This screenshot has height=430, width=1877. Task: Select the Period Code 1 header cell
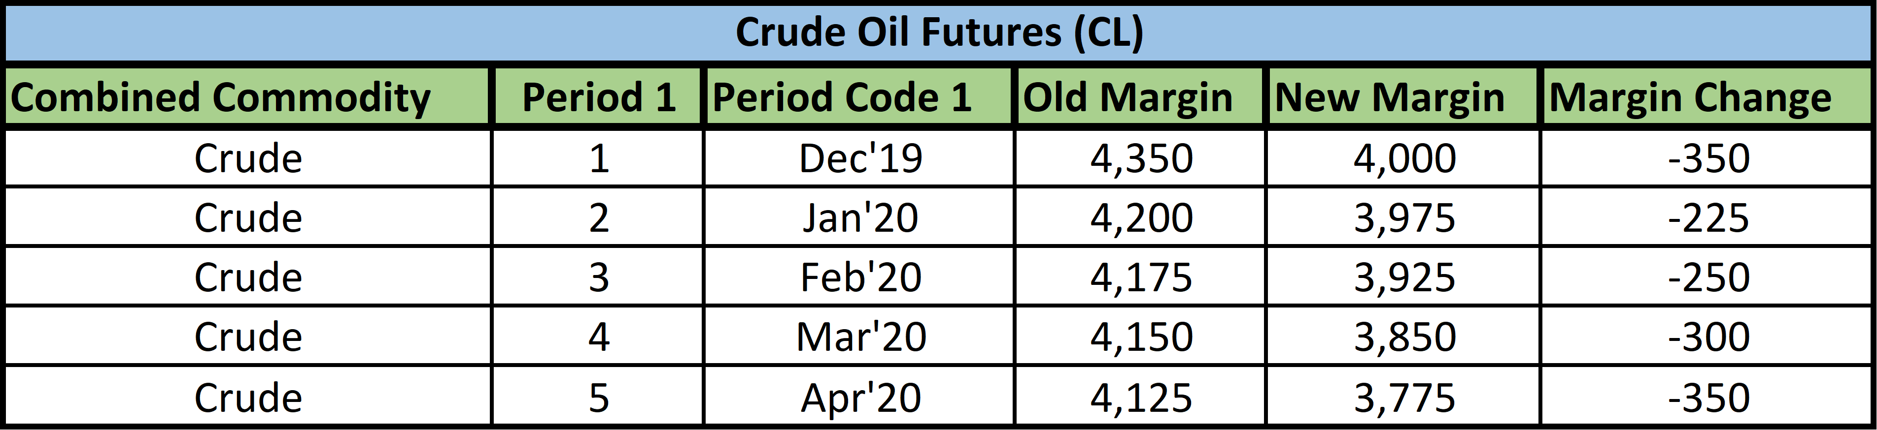click(x=842, y=97)
